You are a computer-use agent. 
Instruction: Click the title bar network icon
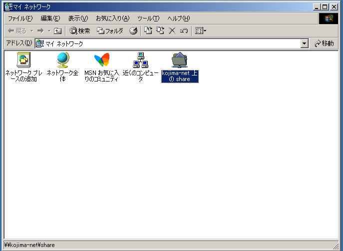tap(8, 7)
